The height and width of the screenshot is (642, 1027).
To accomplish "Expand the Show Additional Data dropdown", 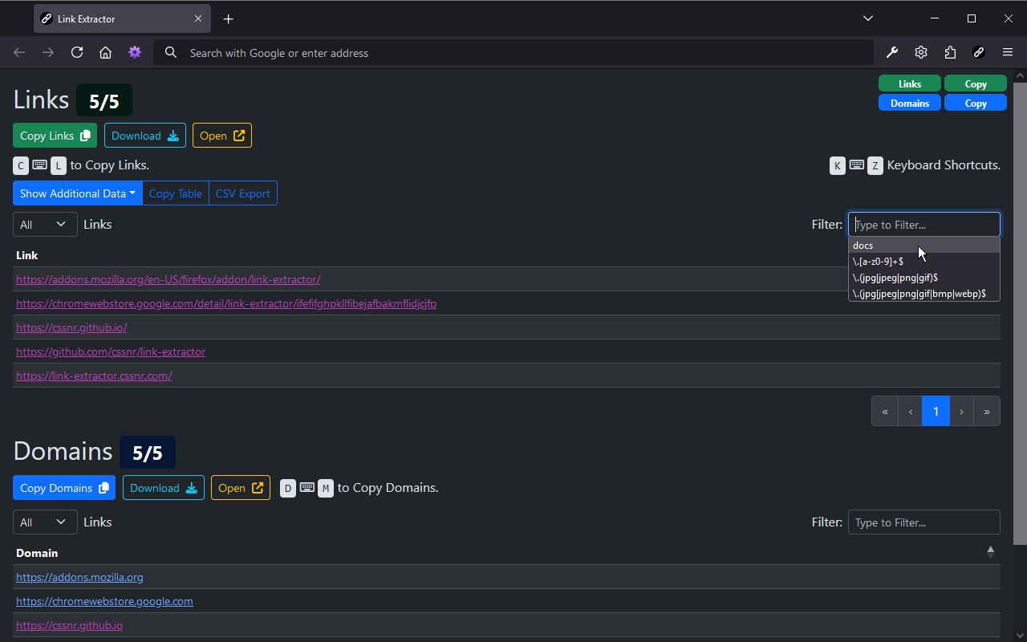I will click(x=77, y=193).
